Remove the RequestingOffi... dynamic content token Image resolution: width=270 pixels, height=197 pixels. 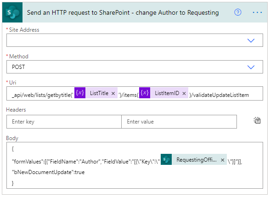point(222,160)
